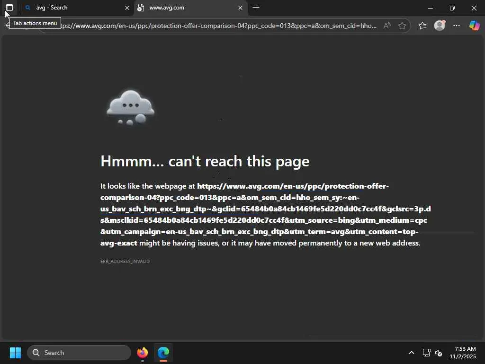Image resolution: width=485 pixels, height=364 pixels.
Task: Click the bold avg.com URL in error message
Action: (x=265, y=214)
